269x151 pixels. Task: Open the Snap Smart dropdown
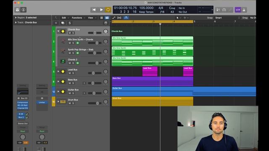pyautogui.click(x=227, y=18)
